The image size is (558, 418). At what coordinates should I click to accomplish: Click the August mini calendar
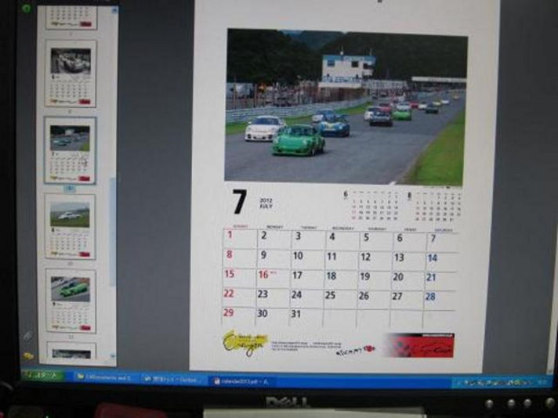pos(435,205)
